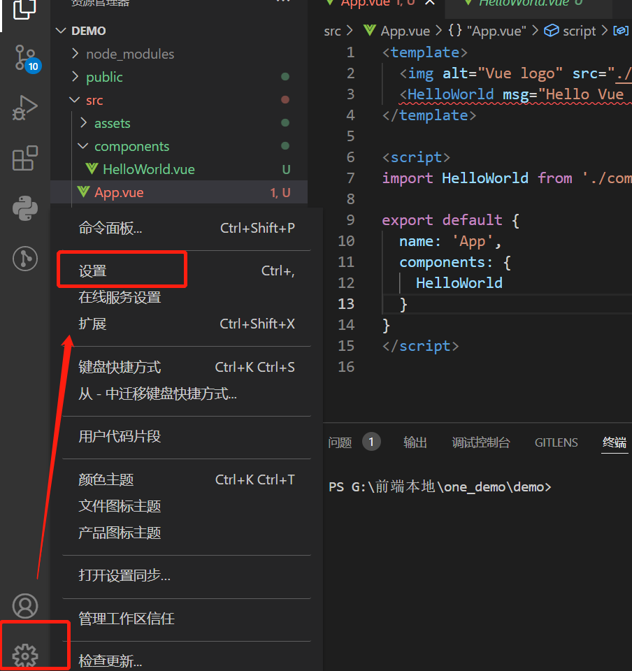
Task: Choose 文件图标主题 menu entry
Action: [x=187, y=506]
